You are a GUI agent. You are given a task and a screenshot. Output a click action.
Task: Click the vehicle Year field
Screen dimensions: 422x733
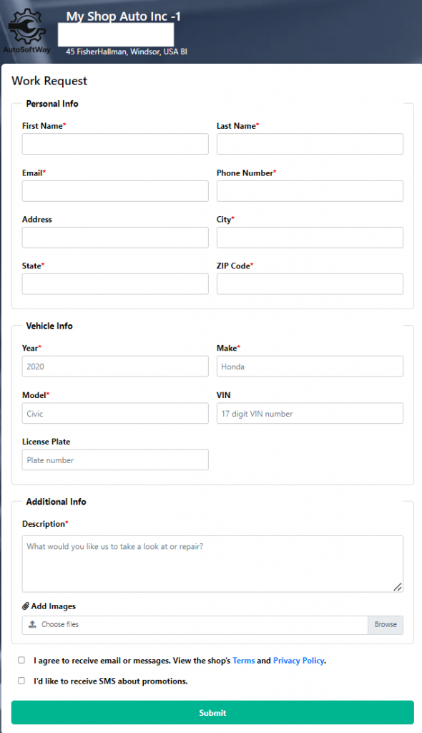tap(115, 366)
